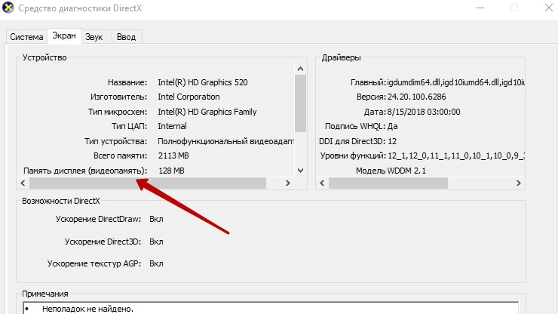This screenshot has height=314, width=558.
Task: Click the driver version 24.20.100.6286
Action: [417, 97]
